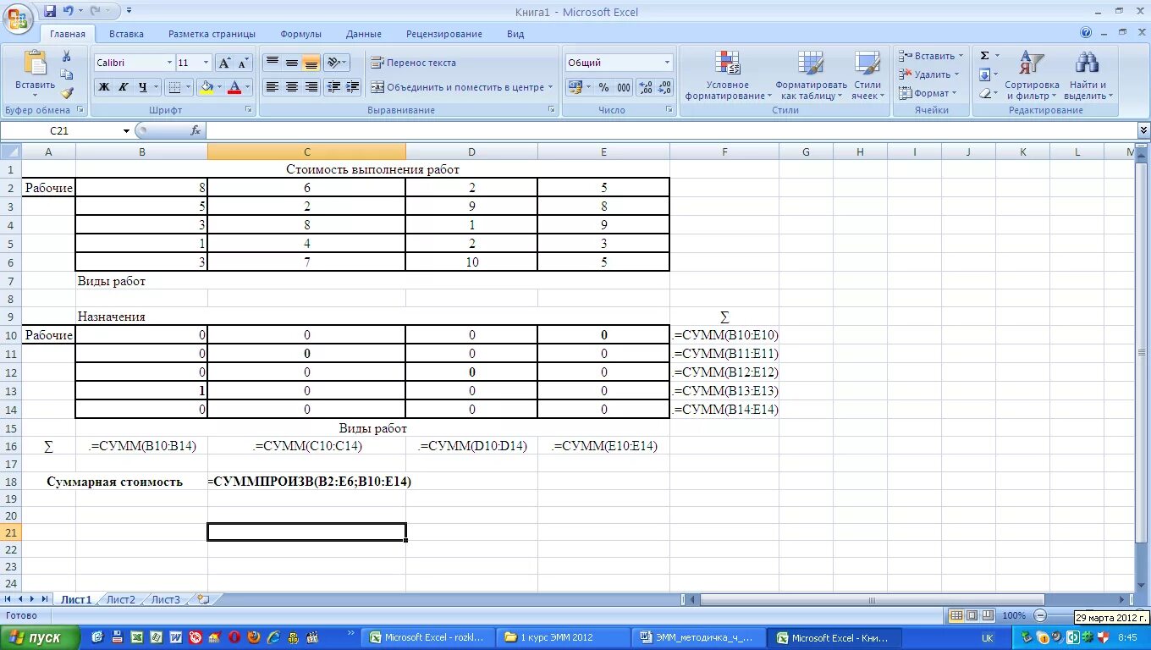This screenshot has height=650, width=1151.
Task: Open the Данные ribbon tab
Action: click(363, 34)
